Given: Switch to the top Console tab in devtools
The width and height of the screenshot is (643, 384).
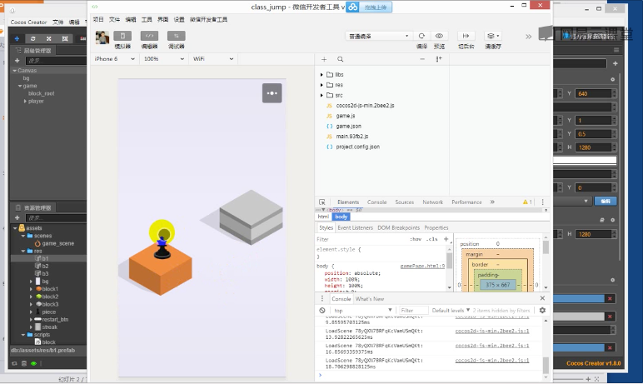Looking at the screenshot, I should tap(376, 202).
